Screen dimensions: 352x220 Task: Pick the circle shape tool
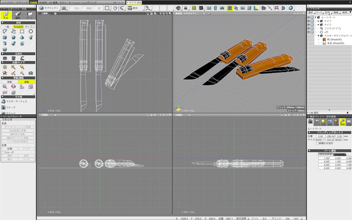31,31
